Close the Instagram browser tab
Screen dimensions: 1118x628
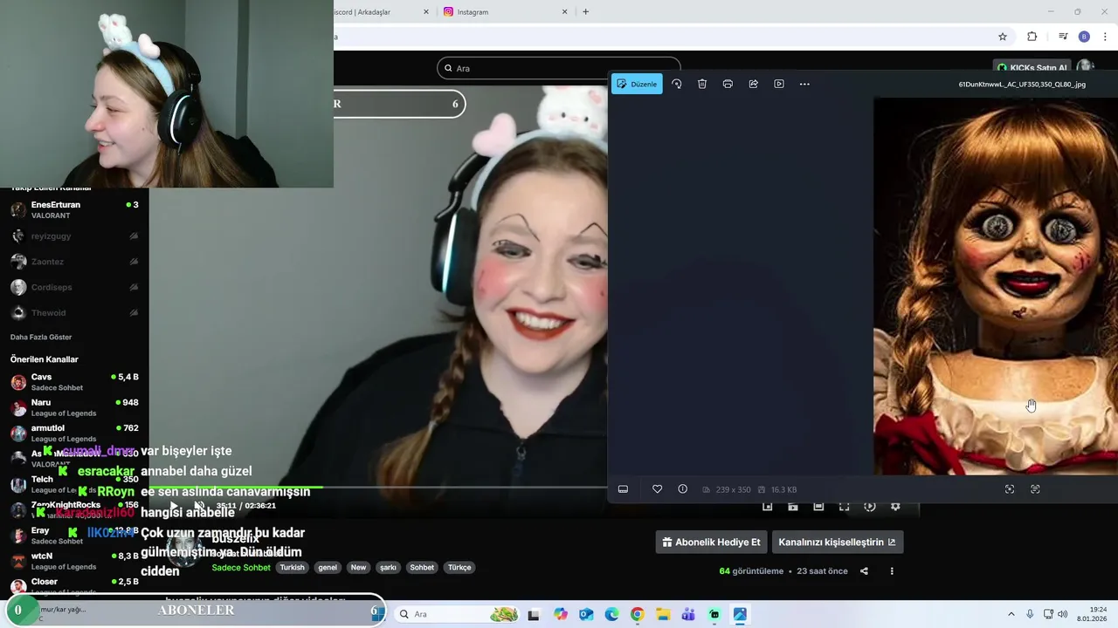point(564,12)
